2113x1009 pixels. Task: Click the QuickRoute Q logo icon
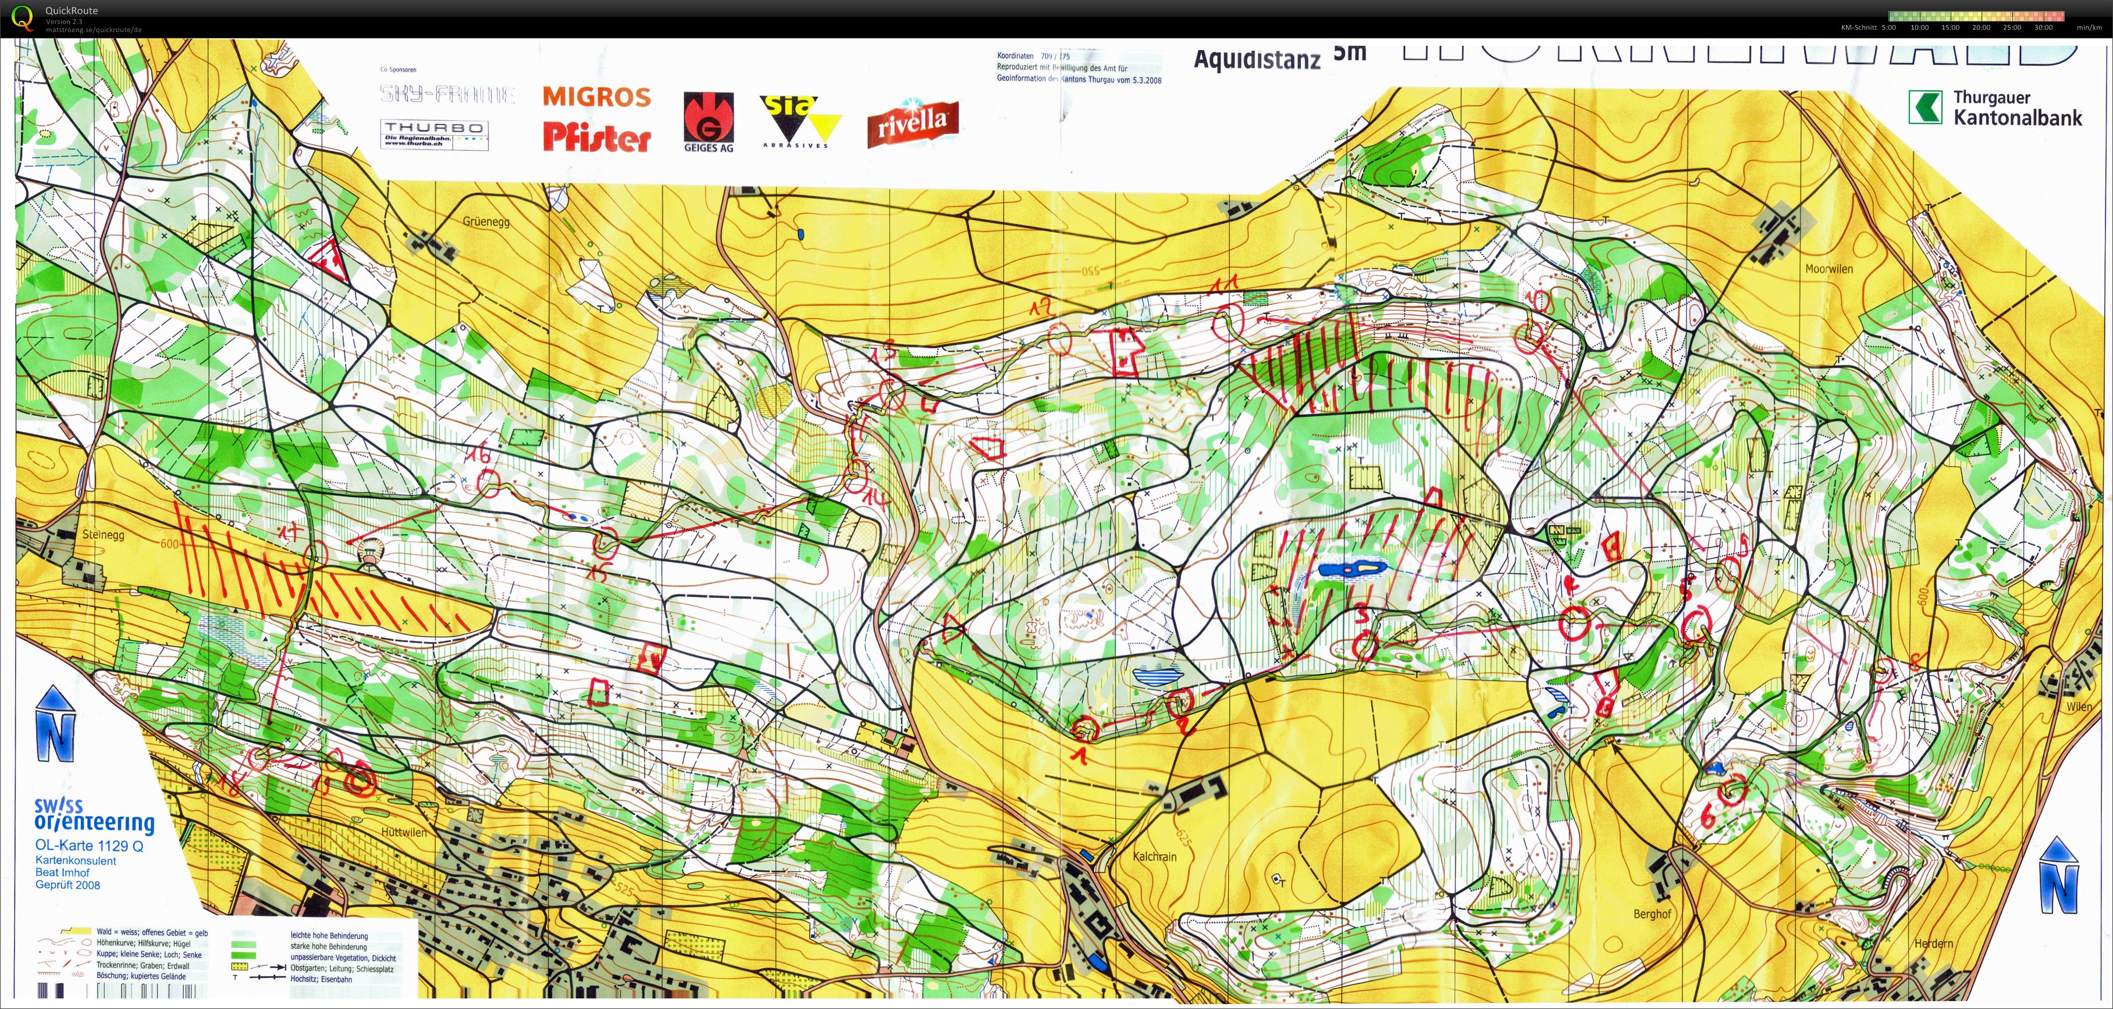[22, 17]
